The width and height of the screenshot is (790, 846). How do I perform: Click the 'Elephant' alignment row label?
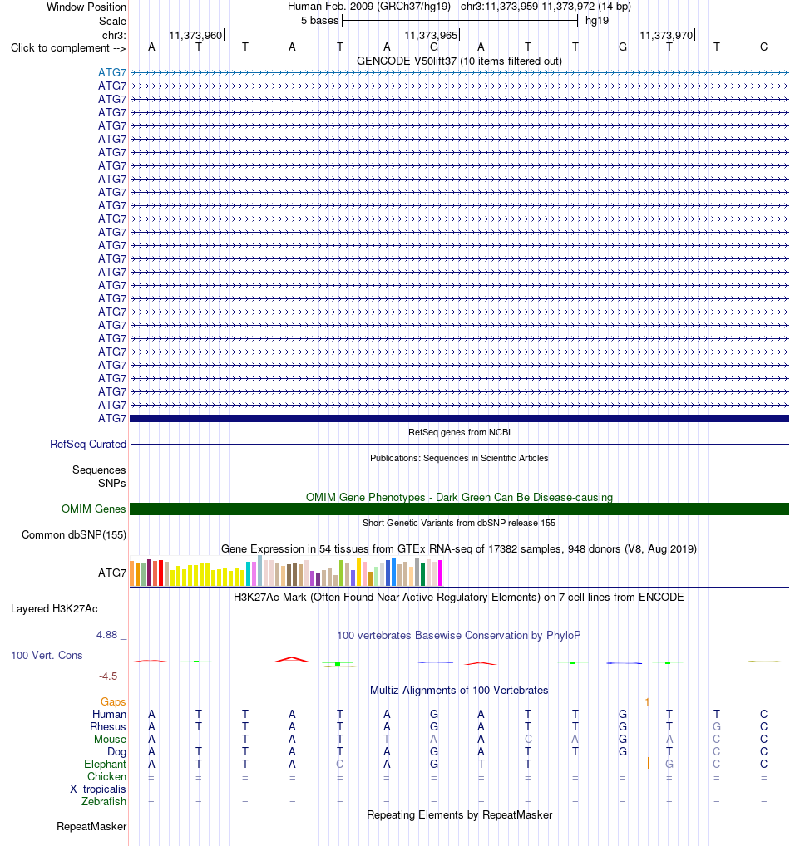105,764
